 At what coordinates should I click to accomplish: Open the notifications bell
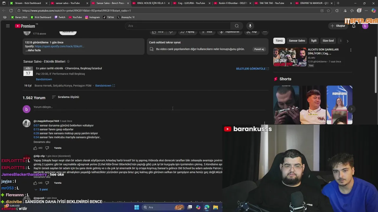click(354, 26)
